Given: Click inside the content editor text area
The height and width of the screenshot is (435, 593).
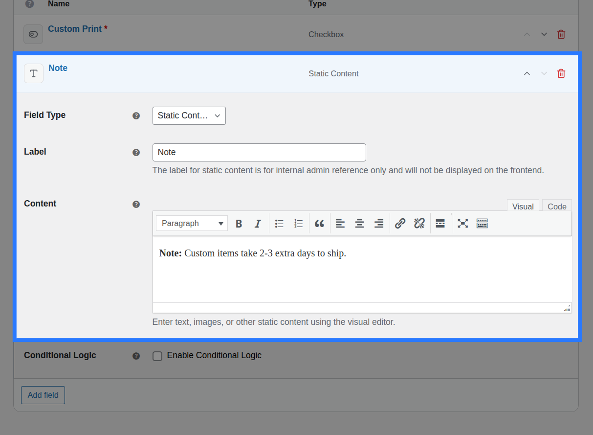Looking at the screenshot, I should click(x=362, y=270).
